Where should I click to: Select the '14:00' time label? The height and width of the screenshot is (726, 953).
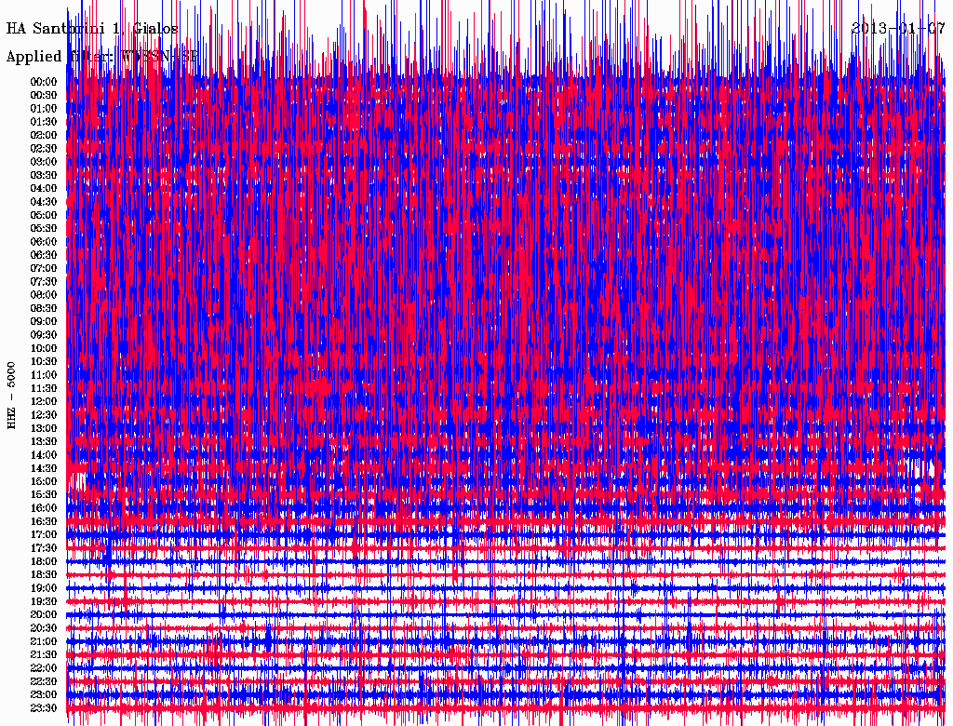pyautogui.click(x=44, y=455)
